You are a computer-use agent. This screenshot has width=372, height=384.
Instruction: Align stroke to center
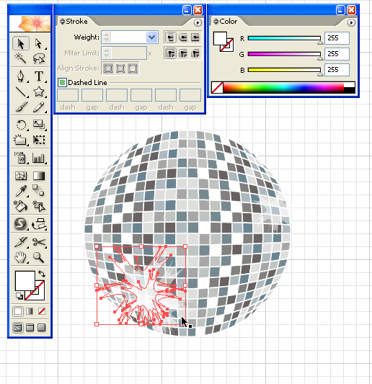[108, 68]
